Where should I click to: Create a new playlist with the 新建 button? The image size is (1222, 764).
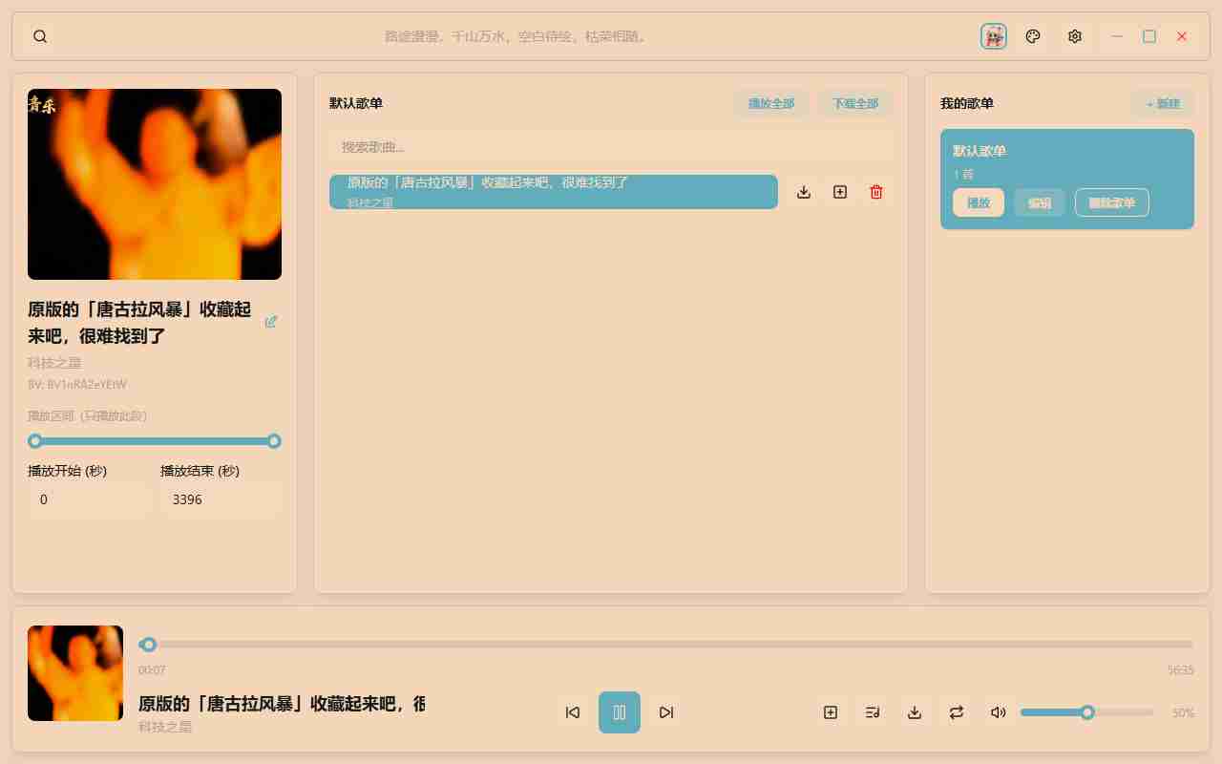[x=1163, y=103]
